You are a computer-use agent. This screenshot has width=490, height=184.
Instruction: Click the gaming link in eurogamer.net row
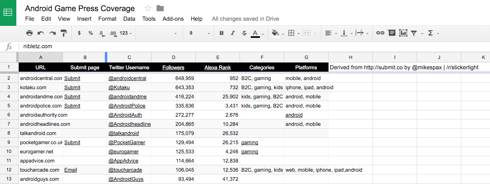(250, 152)
